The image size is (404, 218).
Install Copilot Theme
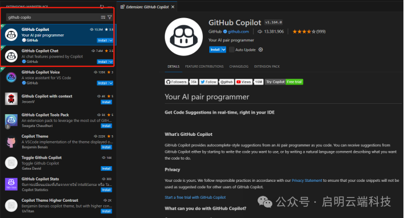[106, 147]
